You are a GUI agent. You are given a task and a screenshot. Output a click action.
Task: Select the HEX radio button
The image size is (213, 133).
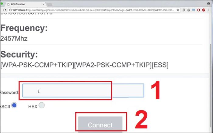coord(42,105)
